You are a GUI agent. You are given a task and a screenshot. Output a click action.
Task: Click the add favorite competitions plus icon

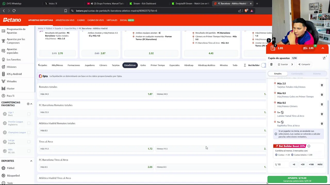[28, 104]
